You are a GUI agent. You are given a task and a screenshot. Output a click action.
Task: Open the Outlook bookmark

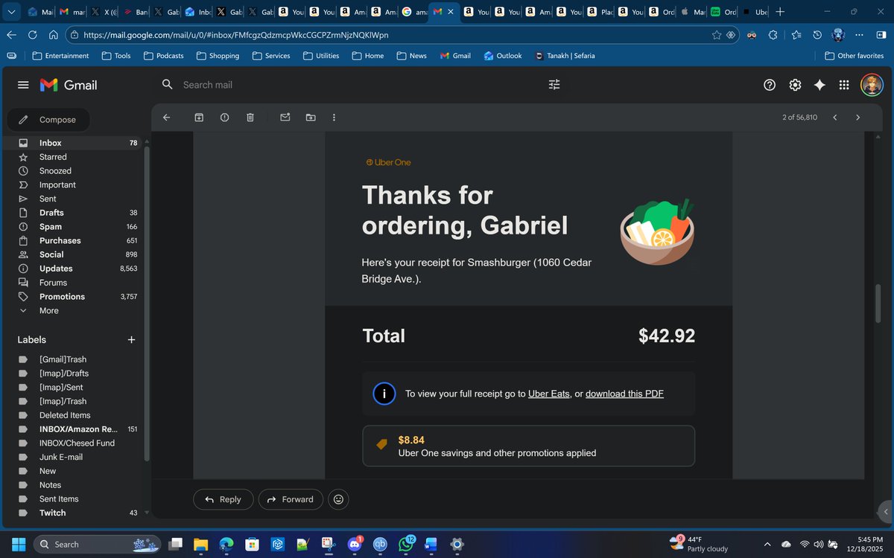(503, 56)
